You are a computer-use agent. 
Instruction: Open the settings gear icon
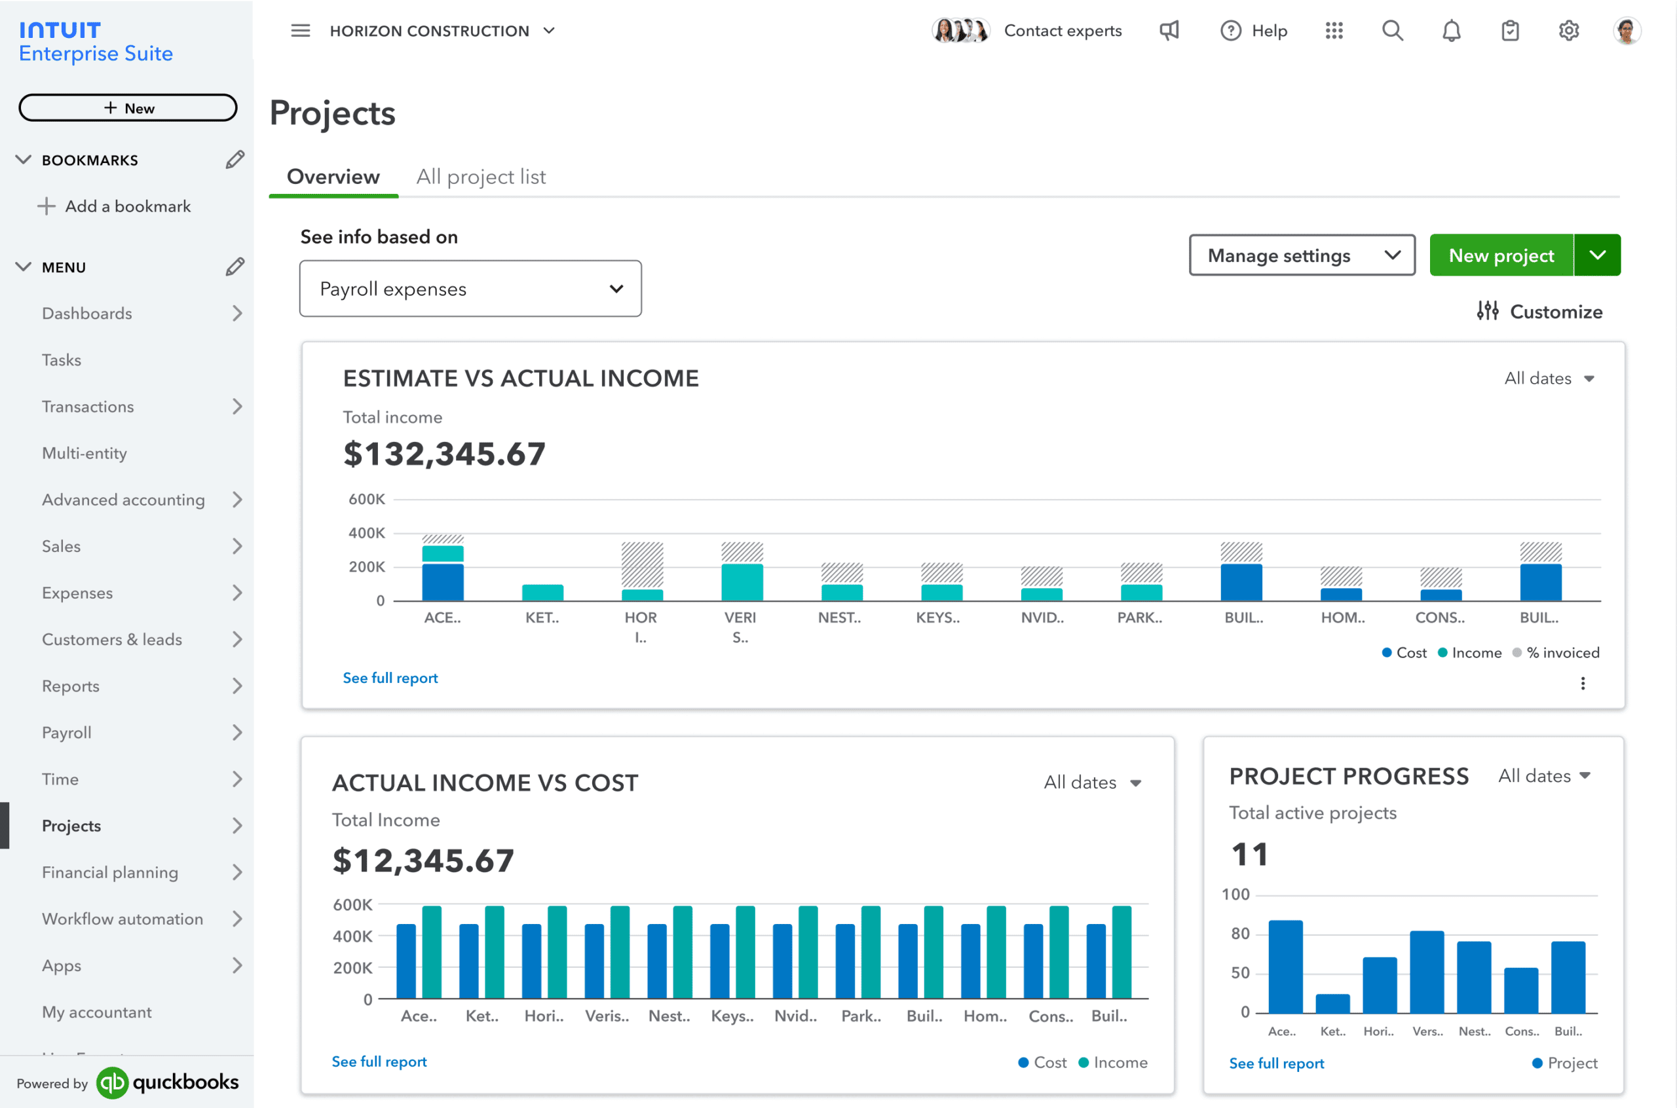click(1568, 30)
